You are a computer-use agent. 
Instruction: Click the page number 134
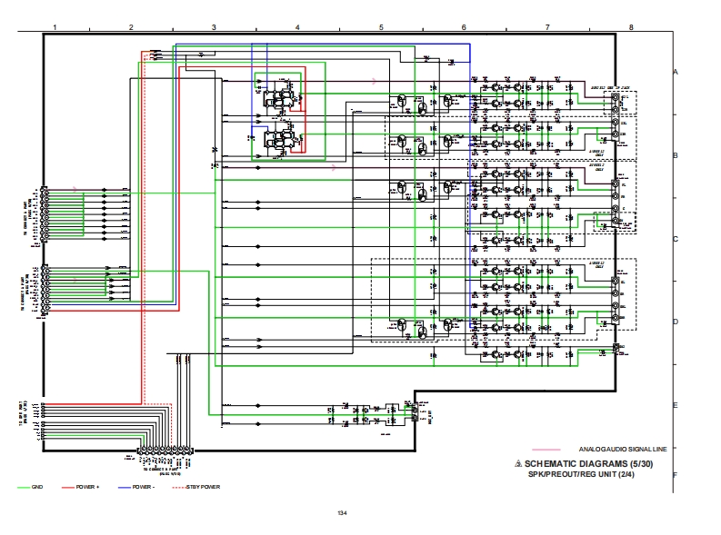point(342,514)
